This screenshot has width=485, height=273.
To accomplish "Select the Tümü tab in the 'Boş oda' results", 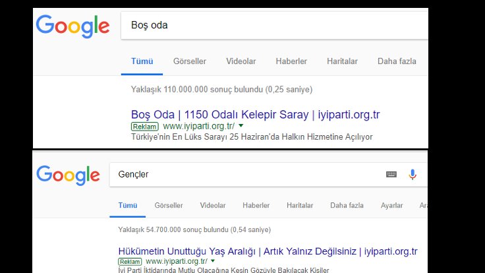I will [x=142, y=61].
